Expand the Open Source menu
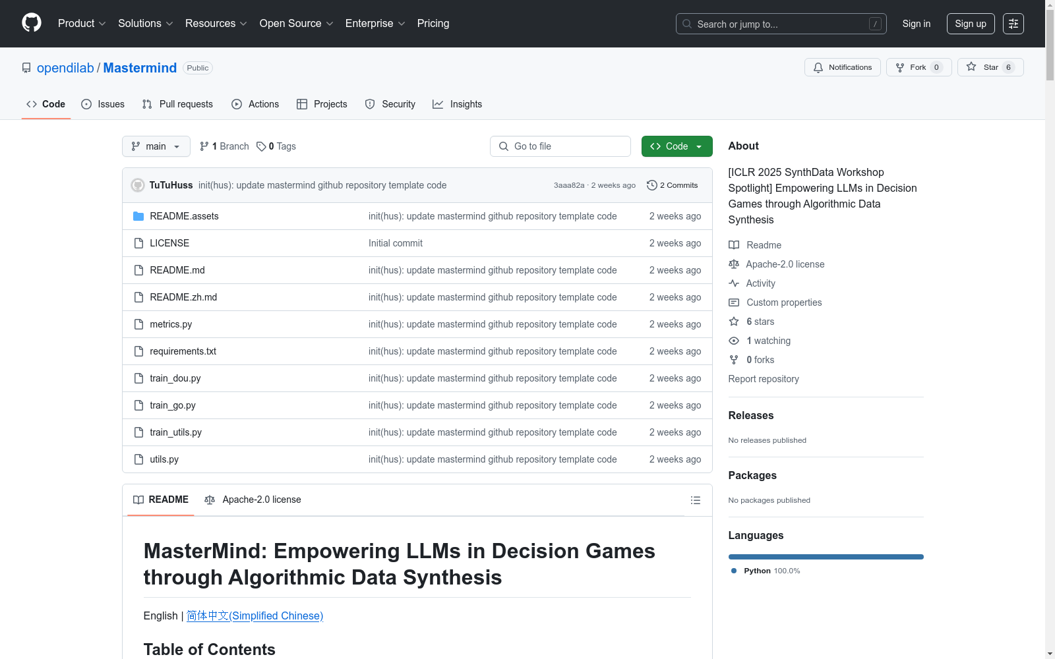Screen dimensions: 1055x659 [297, 23]
